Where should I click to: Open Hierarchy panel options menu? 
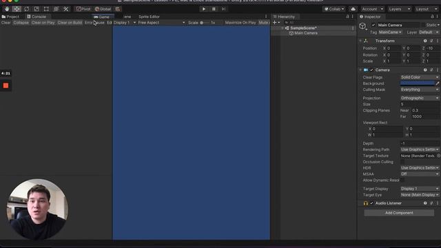(352, 17)
